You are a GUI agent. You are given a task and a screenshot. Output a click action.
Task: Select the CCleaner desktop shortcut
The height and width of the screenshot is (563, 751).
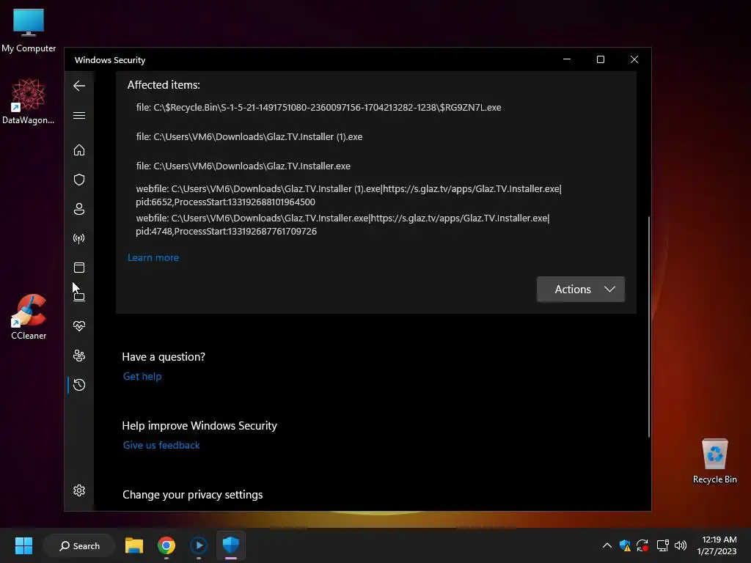(29, 317)
